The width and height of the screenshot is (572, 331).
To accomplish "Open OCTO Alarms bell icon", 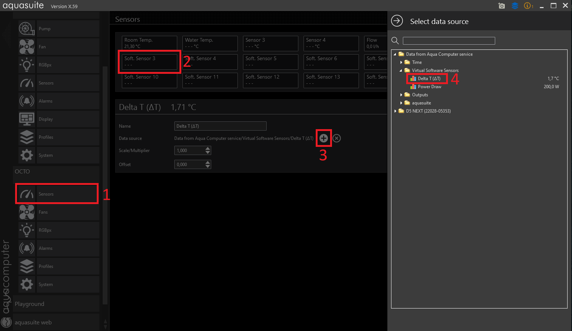I will pos(27,248).
